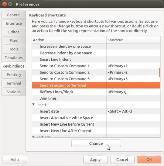Select the Various tab
The width and height of the screenshot is (164, 166).
click(14, 92)
